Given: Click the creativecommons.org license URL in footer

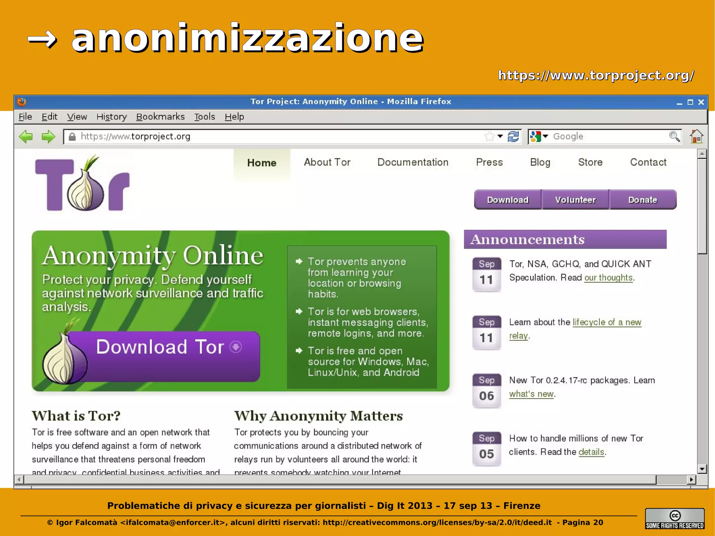Looking at the screenshot, I should (437, 522).
